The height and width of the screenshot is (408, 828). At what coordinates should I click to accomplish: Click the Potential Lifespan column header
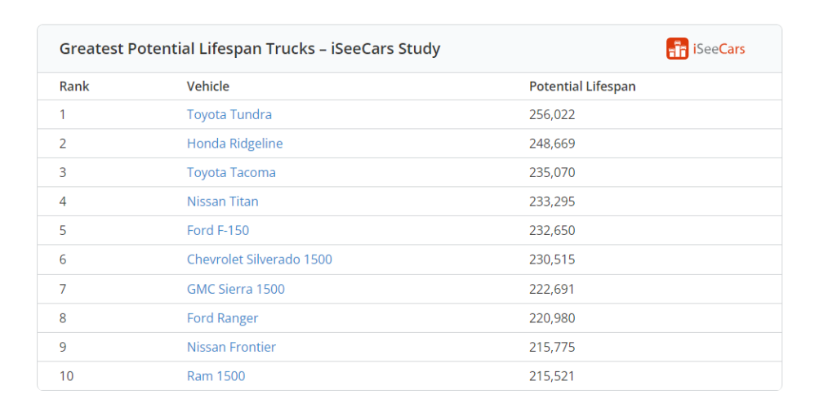(x=582, y=86)
